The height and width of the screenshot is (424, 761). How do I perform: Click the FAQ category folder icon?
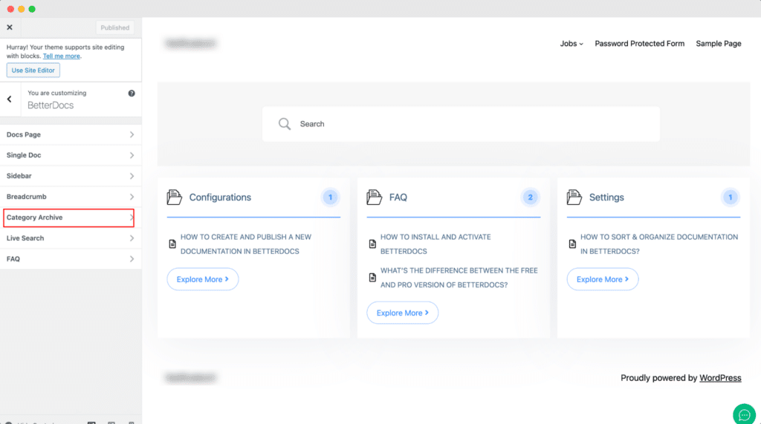point(375,197)
